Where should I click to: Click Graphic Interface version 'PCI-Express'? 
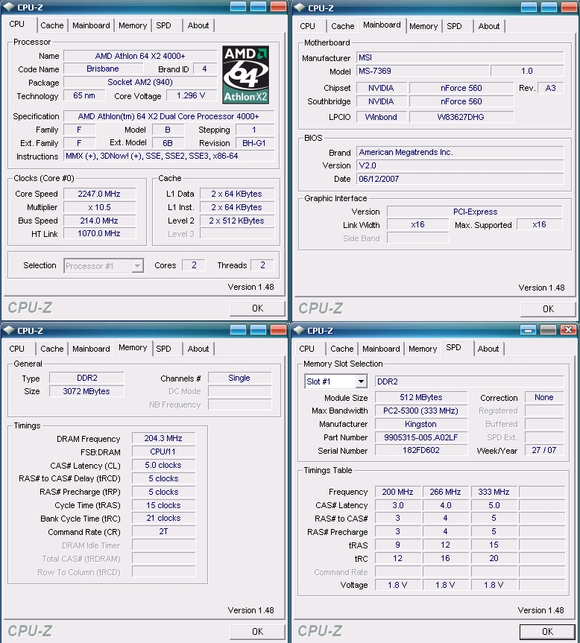pyautogui.click(x=475, y=212)
